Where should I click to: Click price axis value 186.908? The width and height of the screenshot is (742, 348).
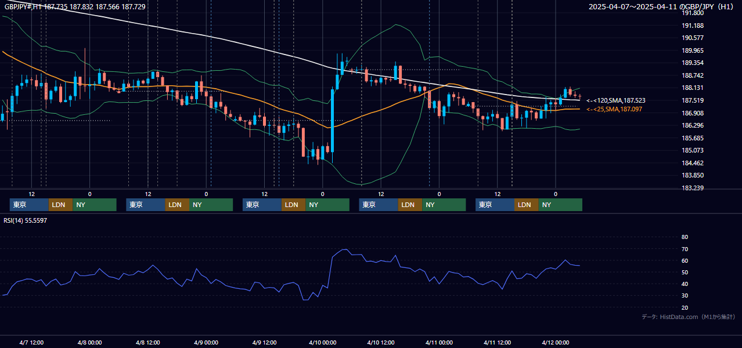693,113
